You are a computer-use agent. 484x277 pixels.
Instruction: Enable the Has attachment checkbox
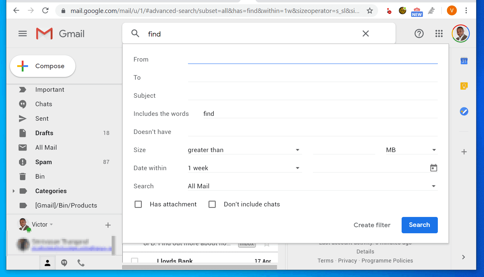138,204
